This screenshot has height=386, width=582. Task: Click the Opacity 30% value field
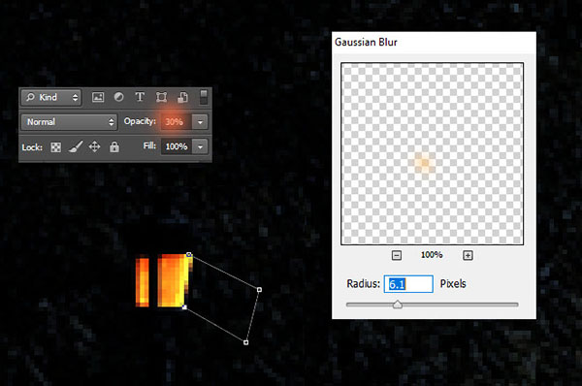[177, 122]
